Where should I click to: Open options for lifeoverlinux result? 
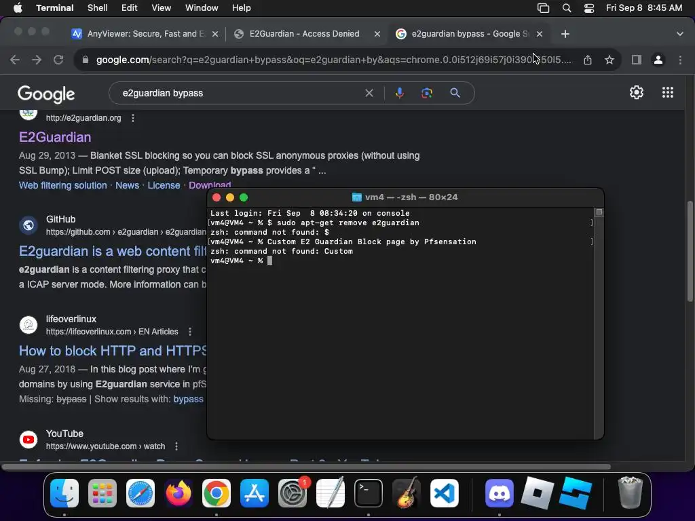click(x=190, y=332)
